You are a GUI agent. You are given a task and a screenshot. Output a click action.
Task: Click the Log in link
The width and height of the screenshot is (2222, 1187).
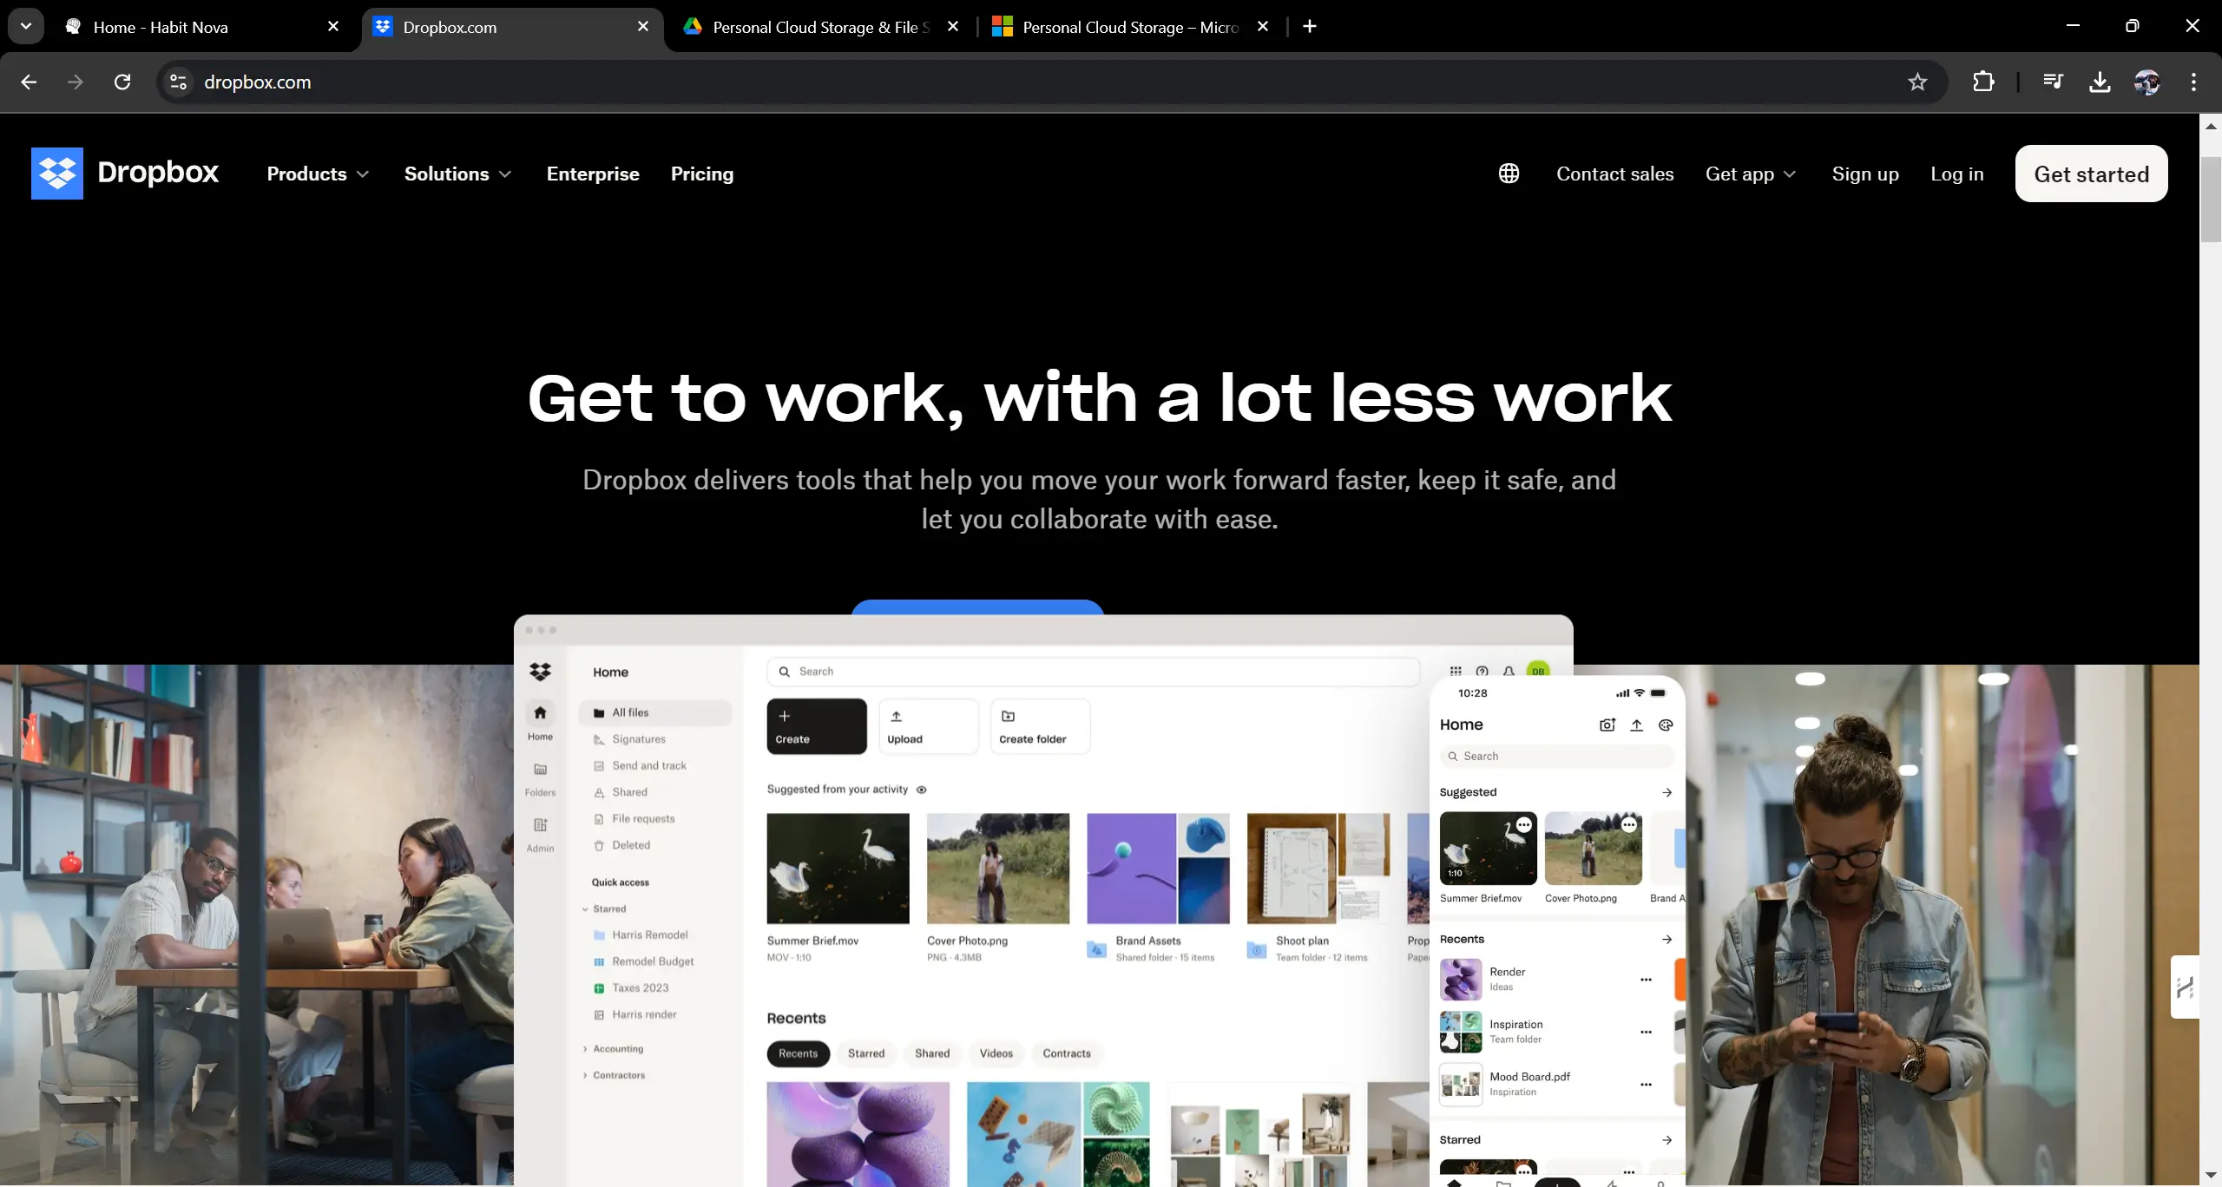1957,174
